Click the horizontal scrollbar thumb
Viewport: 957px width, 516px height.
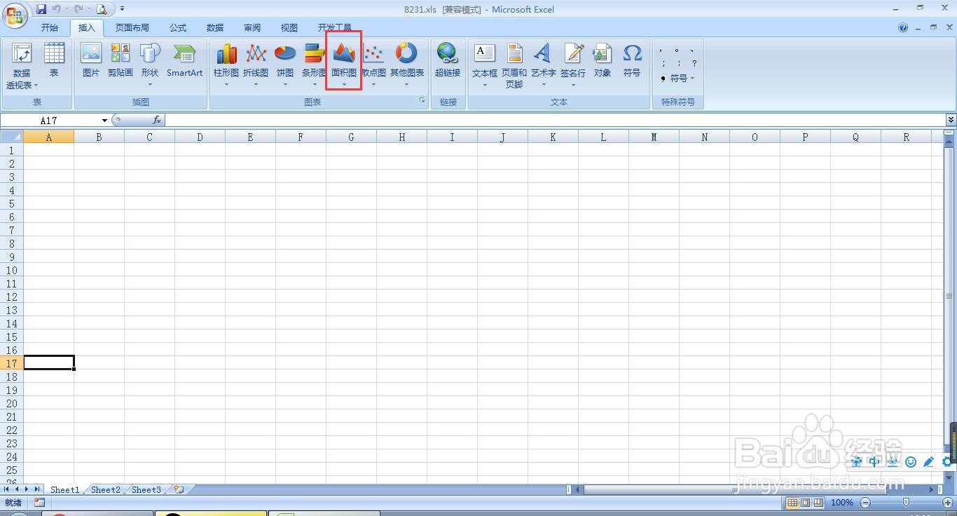click(x=734, y=489)
